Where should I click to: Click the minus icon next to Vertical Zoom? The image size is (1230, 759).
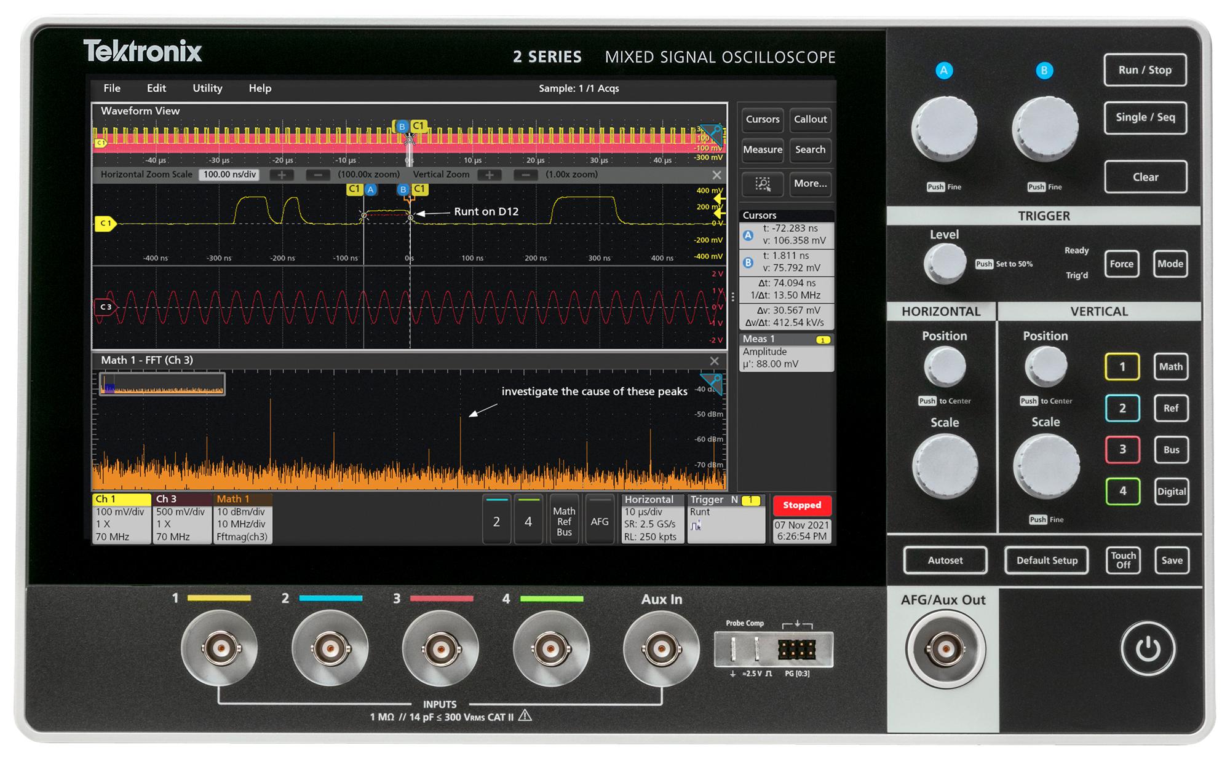[x=526, y=175]
